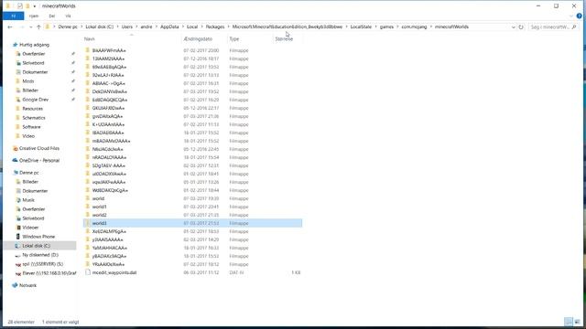
Task: Open the Fil ribbon tab
Action: [14, 16]
